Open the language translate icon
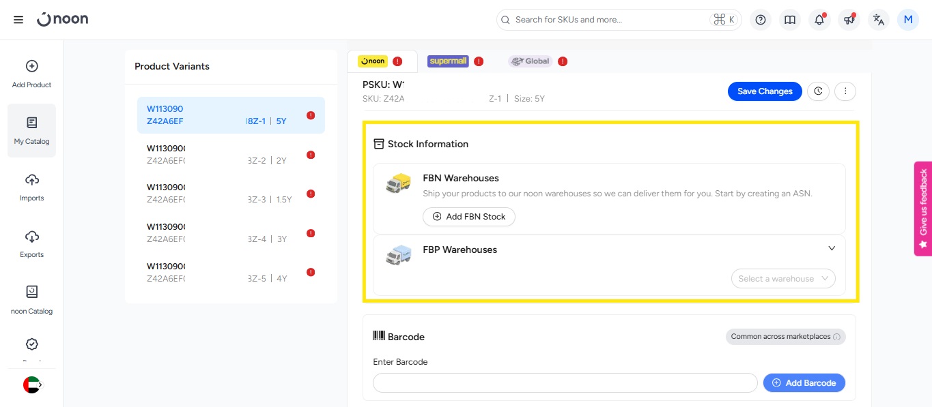This screenshot has height=407, width=932. pyautogui.click(x=879, y=20)
